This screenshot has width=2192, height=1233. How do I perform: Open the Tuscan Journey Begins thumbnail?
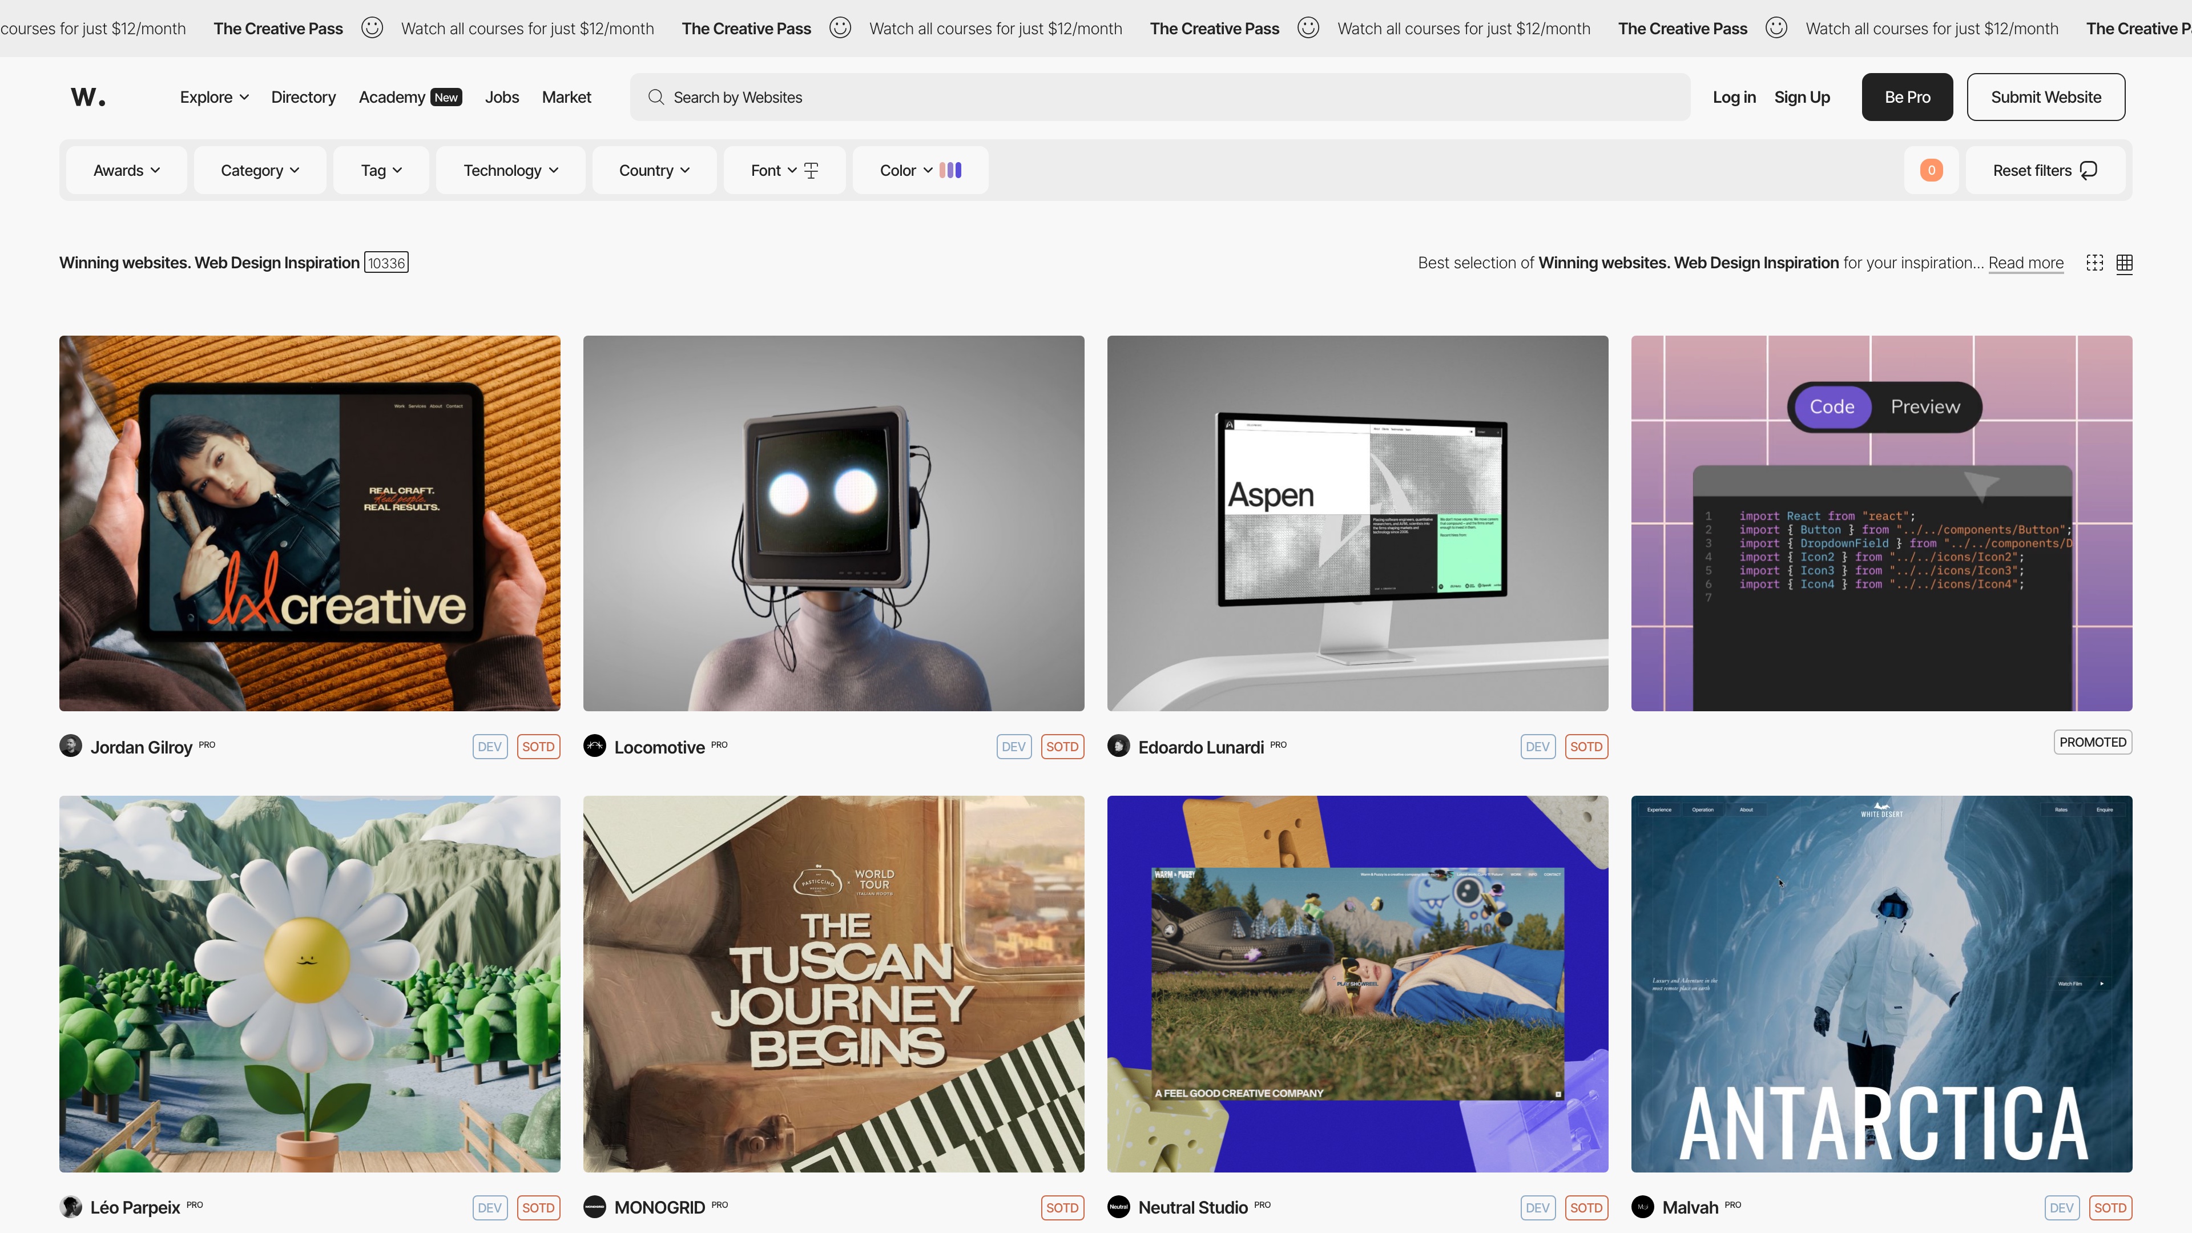[x=834, y=985]
